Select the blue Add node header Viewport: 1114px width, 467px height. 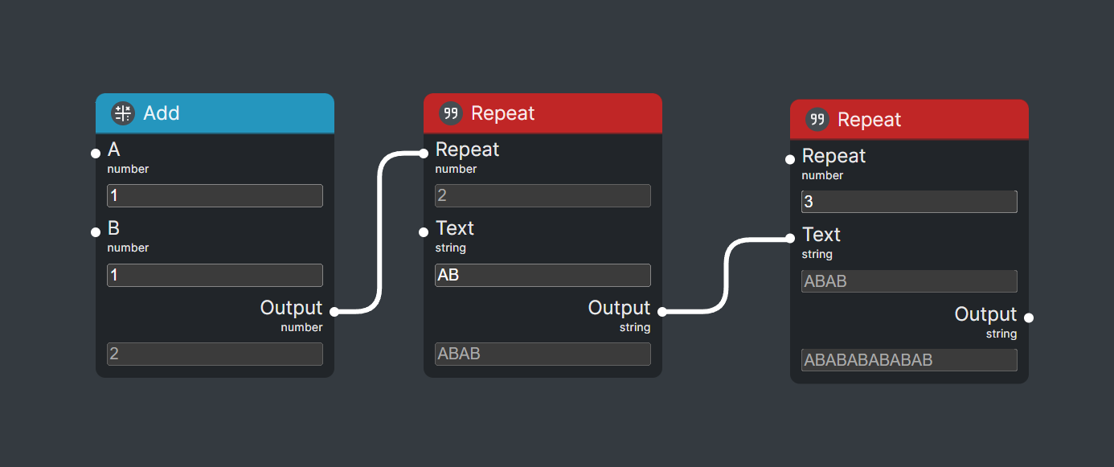241,113
